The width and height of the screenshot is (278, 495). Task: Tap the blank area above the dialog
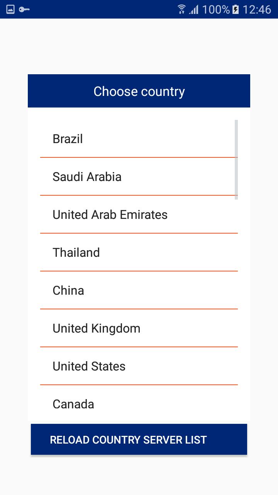tap(139, 46)
